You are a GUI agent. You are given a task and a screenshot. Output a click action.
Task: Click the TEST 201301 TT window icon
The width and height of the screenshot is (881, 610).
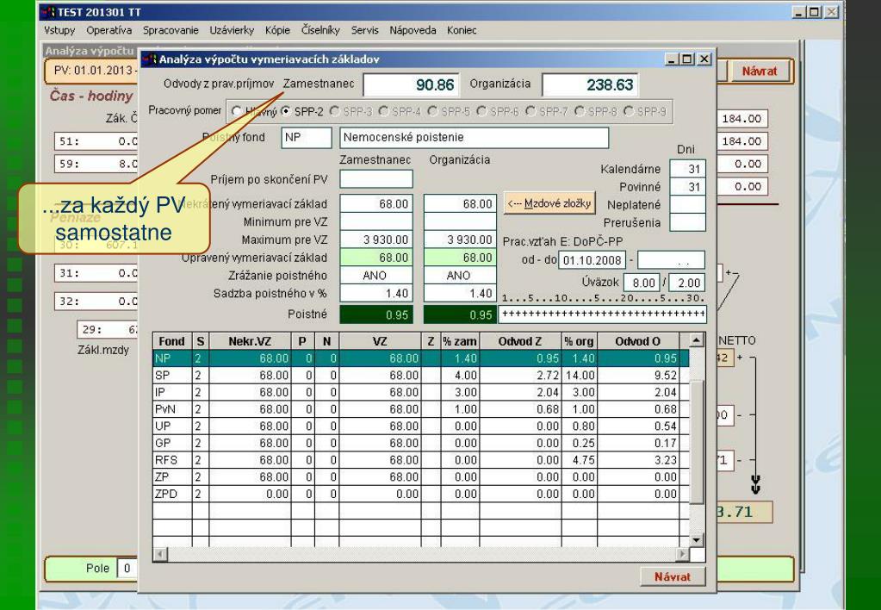click(x=48, y=12)
